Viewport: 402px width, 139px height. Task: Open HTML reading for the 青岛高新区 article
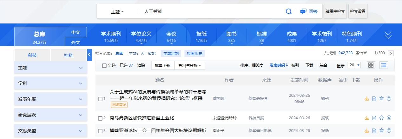tap(374, 118)
